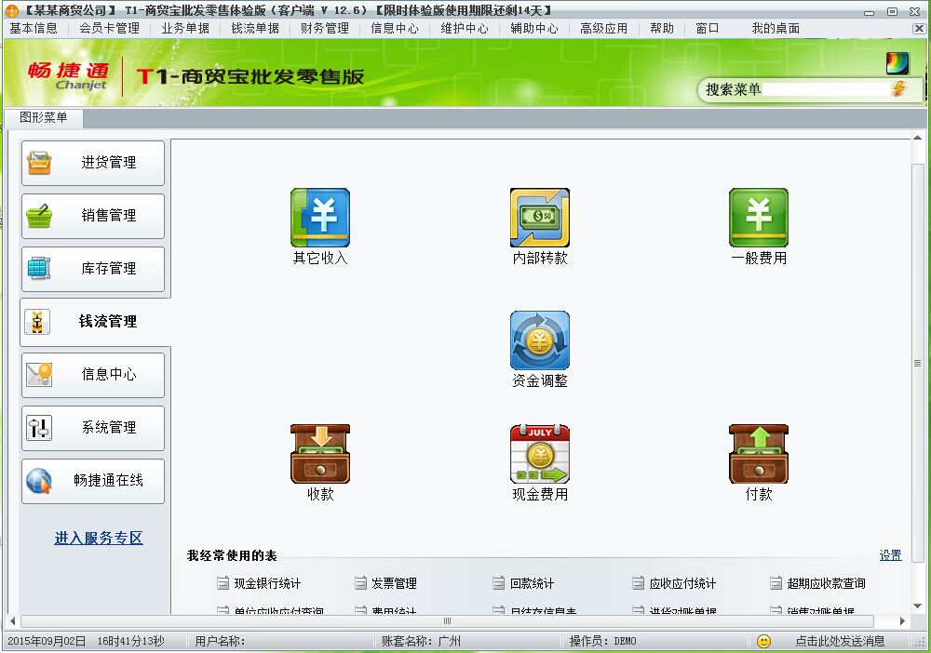Open the 现金费用 calendar icon

click(x=540, y=454)
